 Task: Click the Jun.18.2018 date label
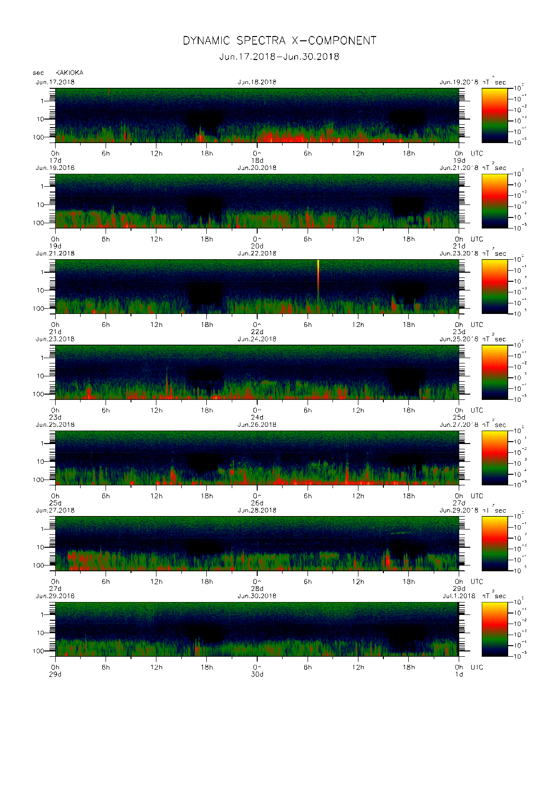(257, 82)
